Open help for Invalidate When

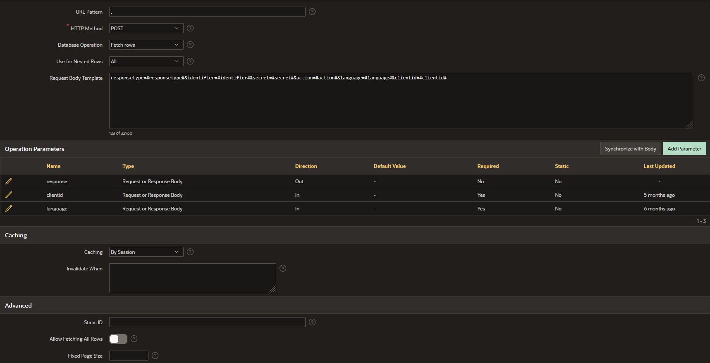pyautogui.click(x=283, y=268)
